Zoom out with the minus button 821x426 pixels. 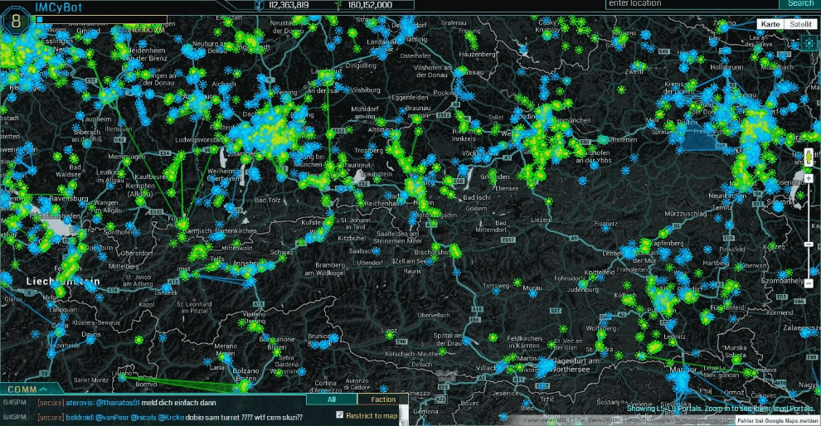click(x=809, y=283)
